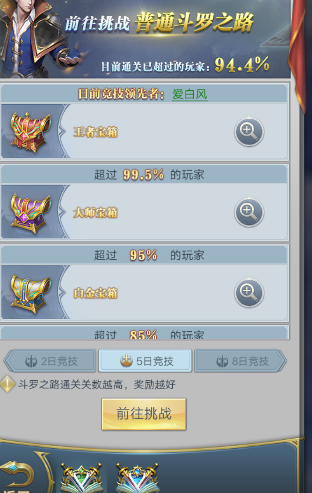This screenshot has height=493, width=312.
Task: Open the 王者宝箱 magnifier preview
Action: 249,131
